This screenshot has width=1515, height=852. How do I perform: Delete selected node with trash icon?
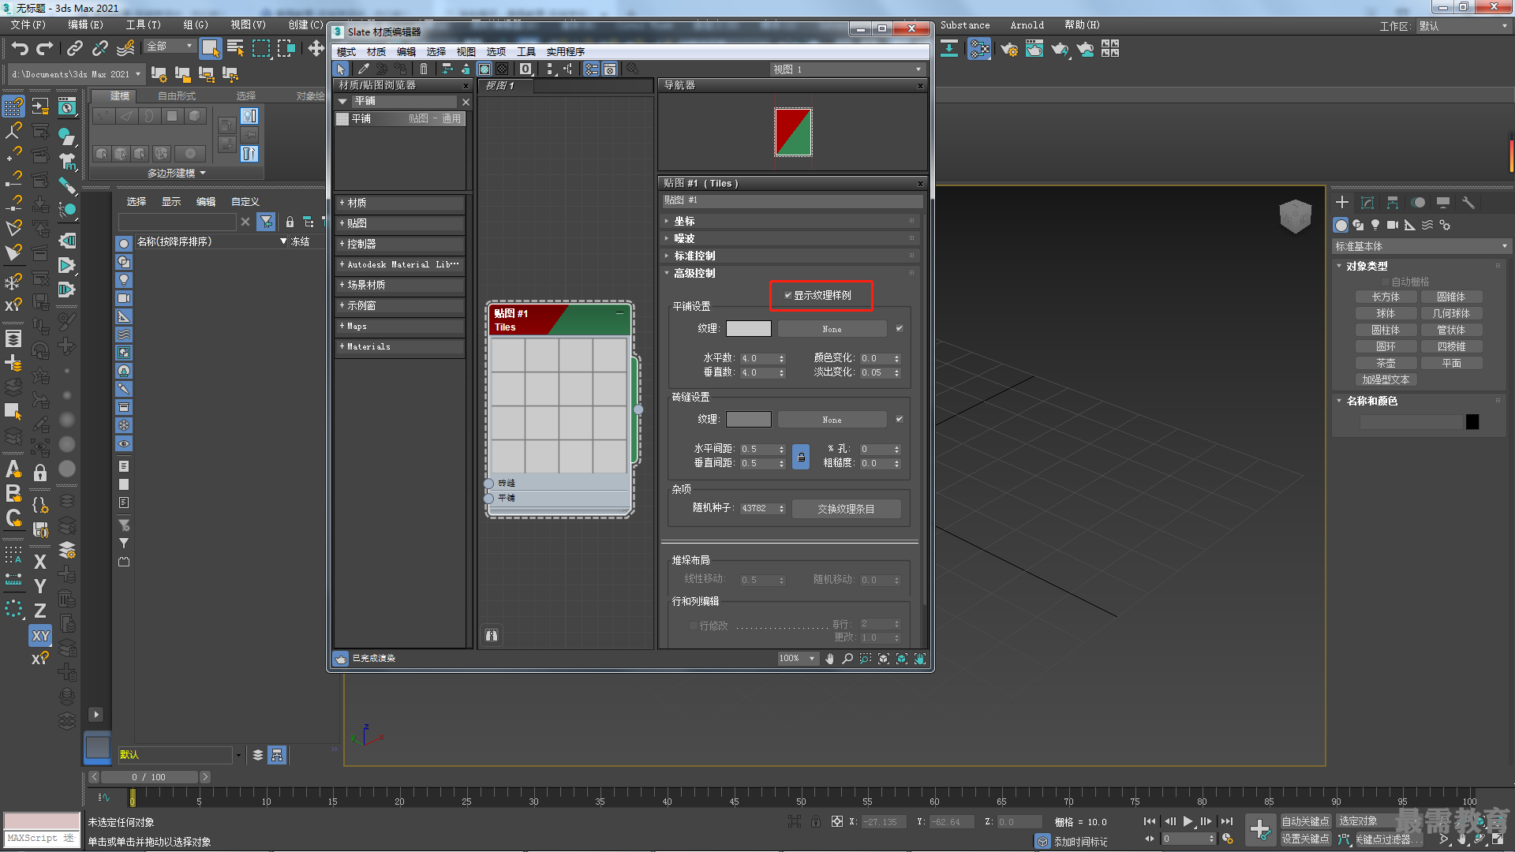click(x=424, y=69)
